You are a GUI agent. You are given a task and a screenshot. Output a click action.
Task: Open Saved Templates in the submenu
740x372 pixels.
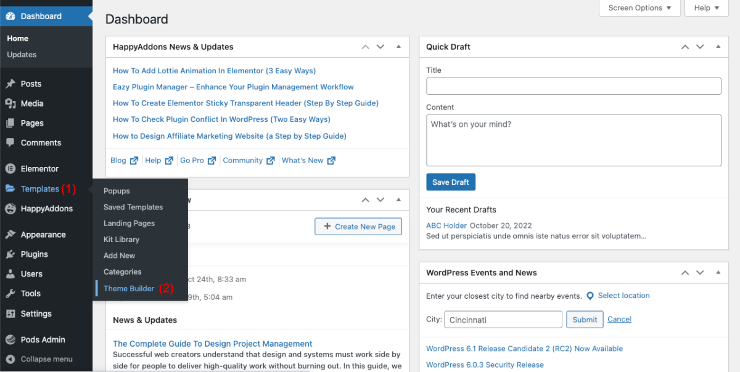point(133,207)
